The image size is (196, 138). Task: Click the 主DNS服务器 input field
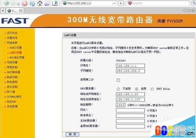click(130, 121)
